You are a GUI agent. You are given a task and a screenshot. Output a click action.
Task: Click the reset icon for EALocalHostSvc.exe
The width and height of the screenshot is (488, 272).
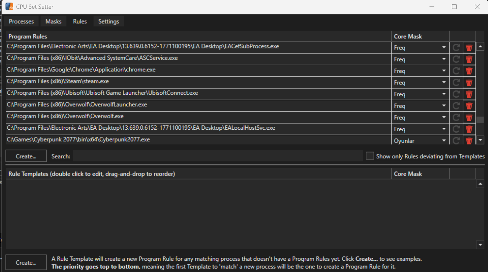456,129
